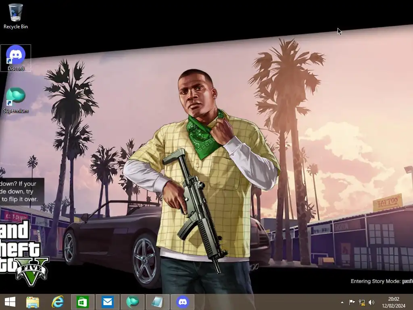The width and height of the screenshot is (413, 310).
Task: Click the clock showing 20:02
Action: pos(394,299)
